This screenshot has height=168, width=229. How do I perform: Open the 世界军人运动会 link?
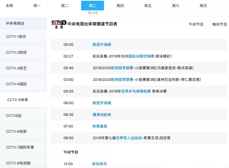tap(129, 138)
